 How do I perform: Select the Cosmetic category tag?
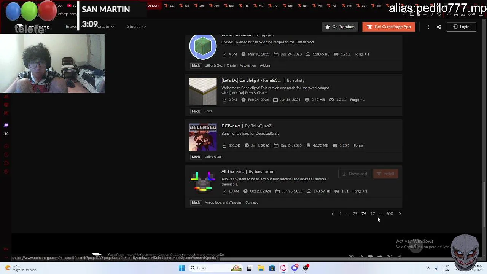[x=252, y=202]
